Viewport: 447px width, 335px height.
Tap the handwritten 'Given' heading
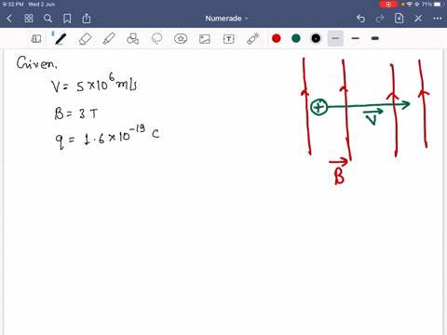coord(36,63)
